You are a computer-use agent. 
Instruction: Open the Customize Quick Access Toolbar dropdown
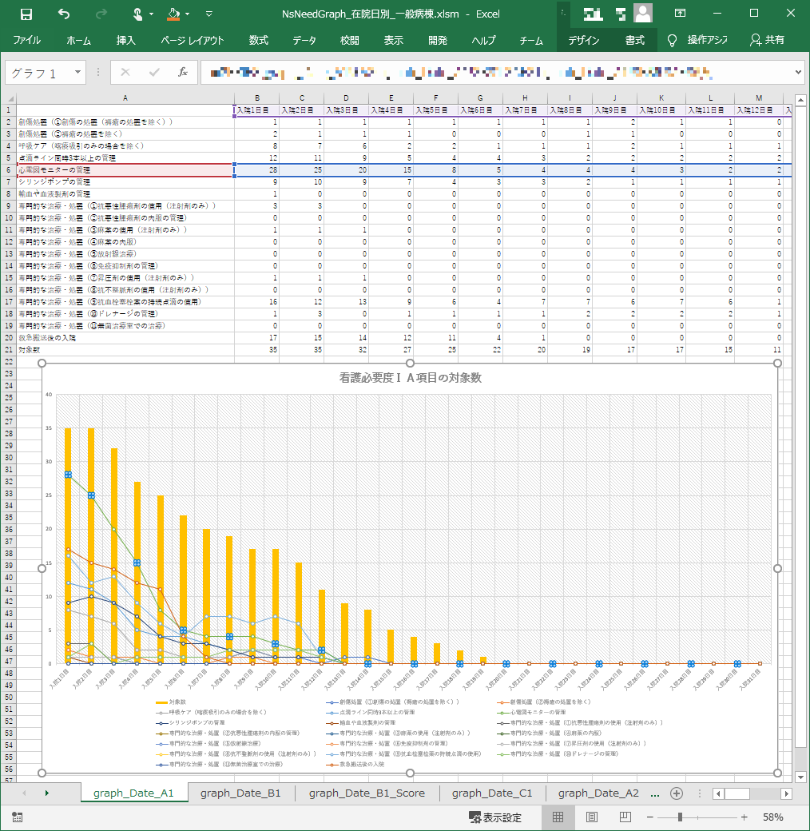pyautogui.click(x=209, y=14)
